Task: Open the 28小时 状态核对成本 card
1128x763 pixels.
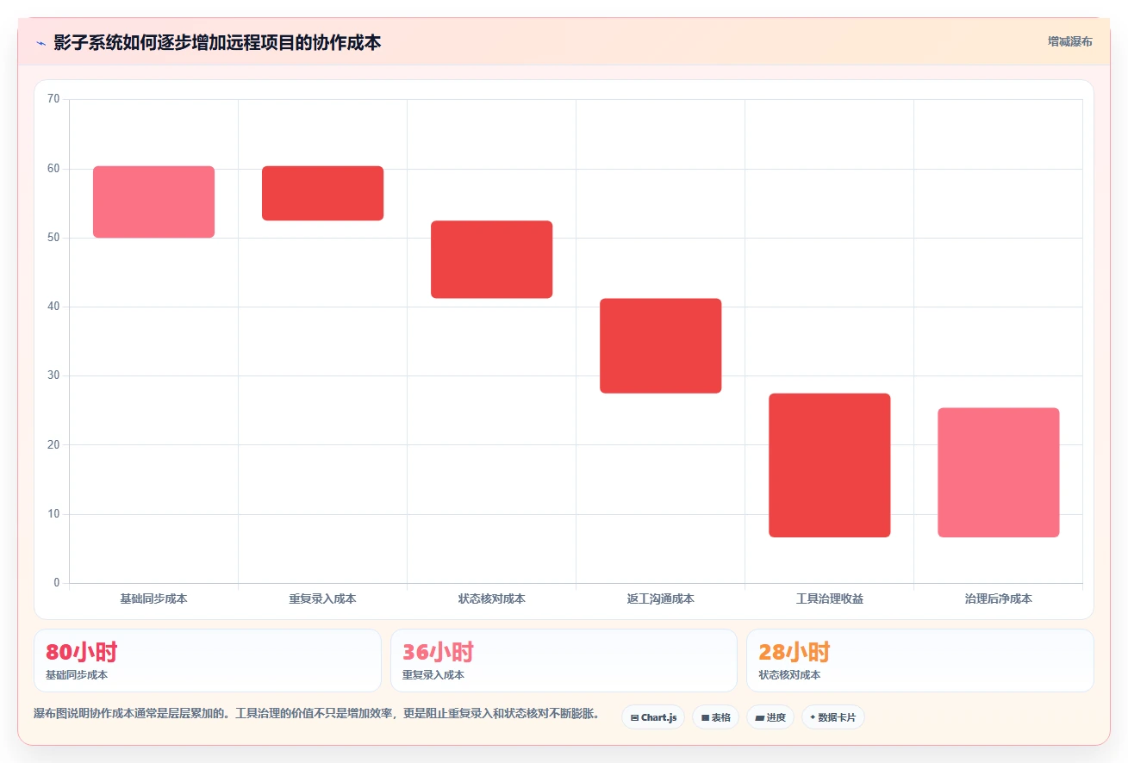Action: point(919,661)
